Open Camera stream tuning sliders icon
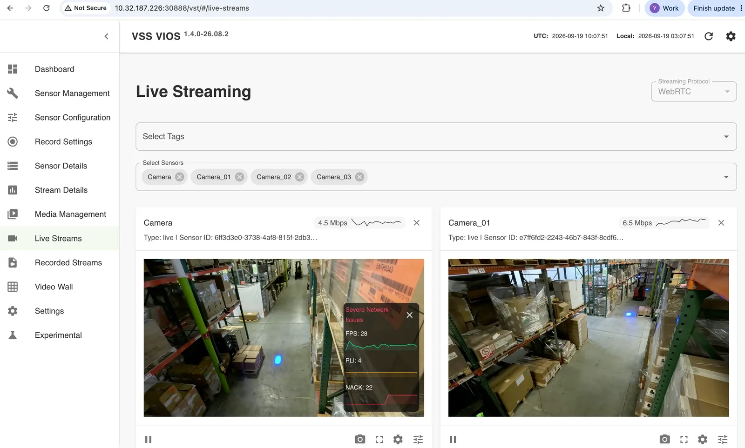Image resolution: width=745 pixels, height=448 pixels. [x=418, y=439]
